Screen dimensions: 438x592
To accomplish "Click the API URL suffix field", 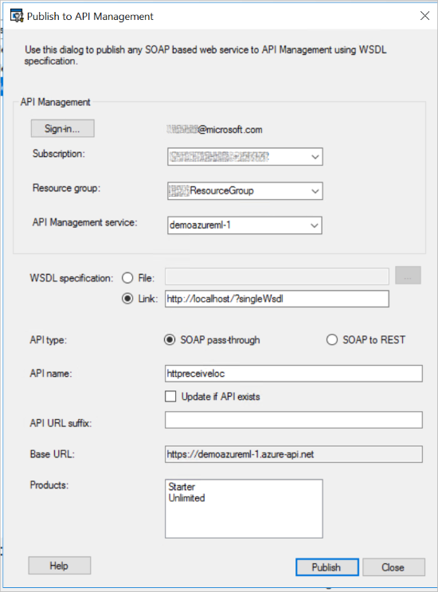I will 294,420.
